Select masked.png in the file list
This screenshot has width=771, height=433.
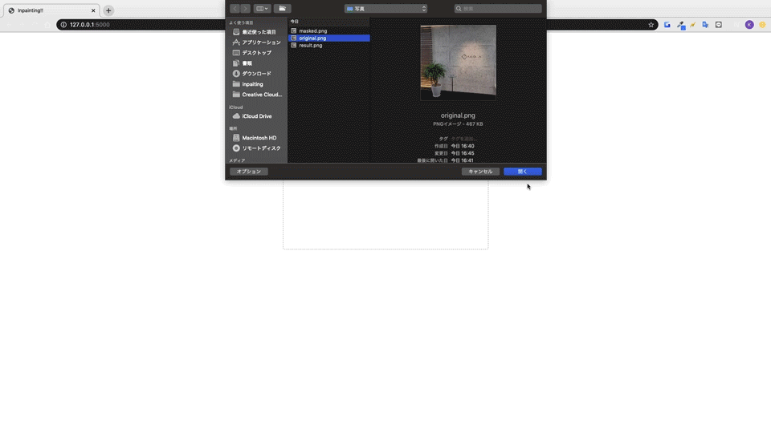313,30
